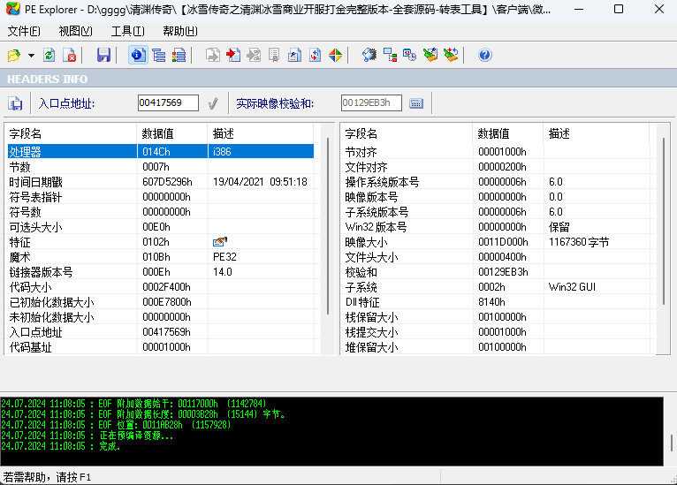Click the page with red-blue arrows icon
The height and width of the screenshot is (485, 677).
click(316, 56)
